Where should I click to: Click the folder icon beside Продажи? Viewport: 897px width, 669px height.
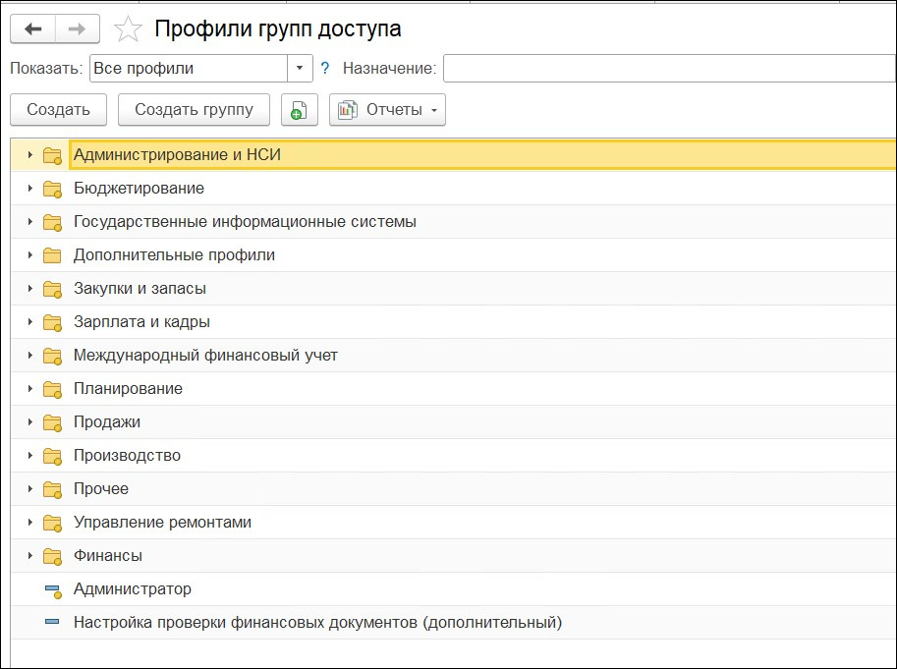point(52,422)
